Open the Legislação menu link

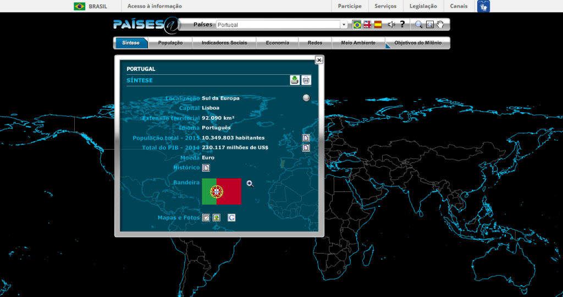(423, 6)
